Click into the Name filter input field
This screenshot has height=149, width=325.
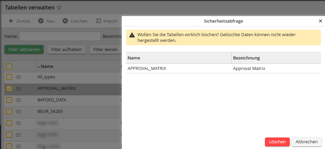[x=60, y=36]
